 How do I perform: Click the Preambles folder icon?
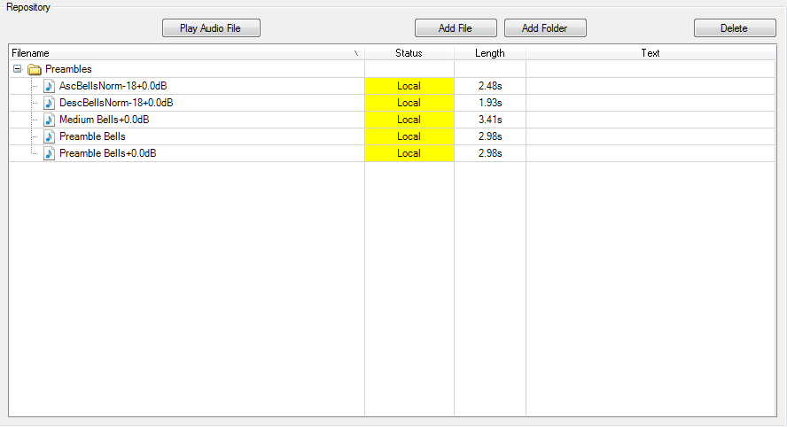(x=35, y=69)
